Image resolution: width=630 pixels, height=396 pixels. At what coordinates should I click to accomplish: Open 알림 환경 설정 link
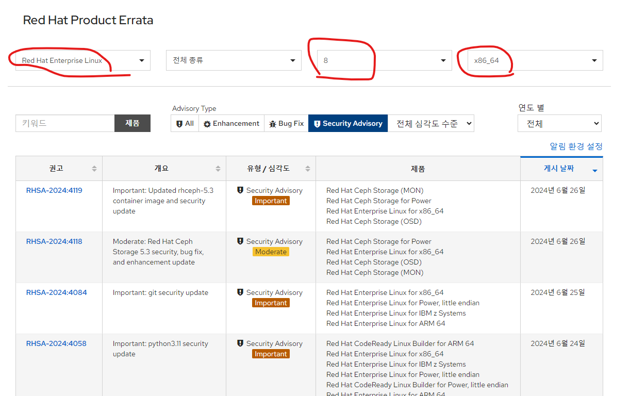[576, 146]
